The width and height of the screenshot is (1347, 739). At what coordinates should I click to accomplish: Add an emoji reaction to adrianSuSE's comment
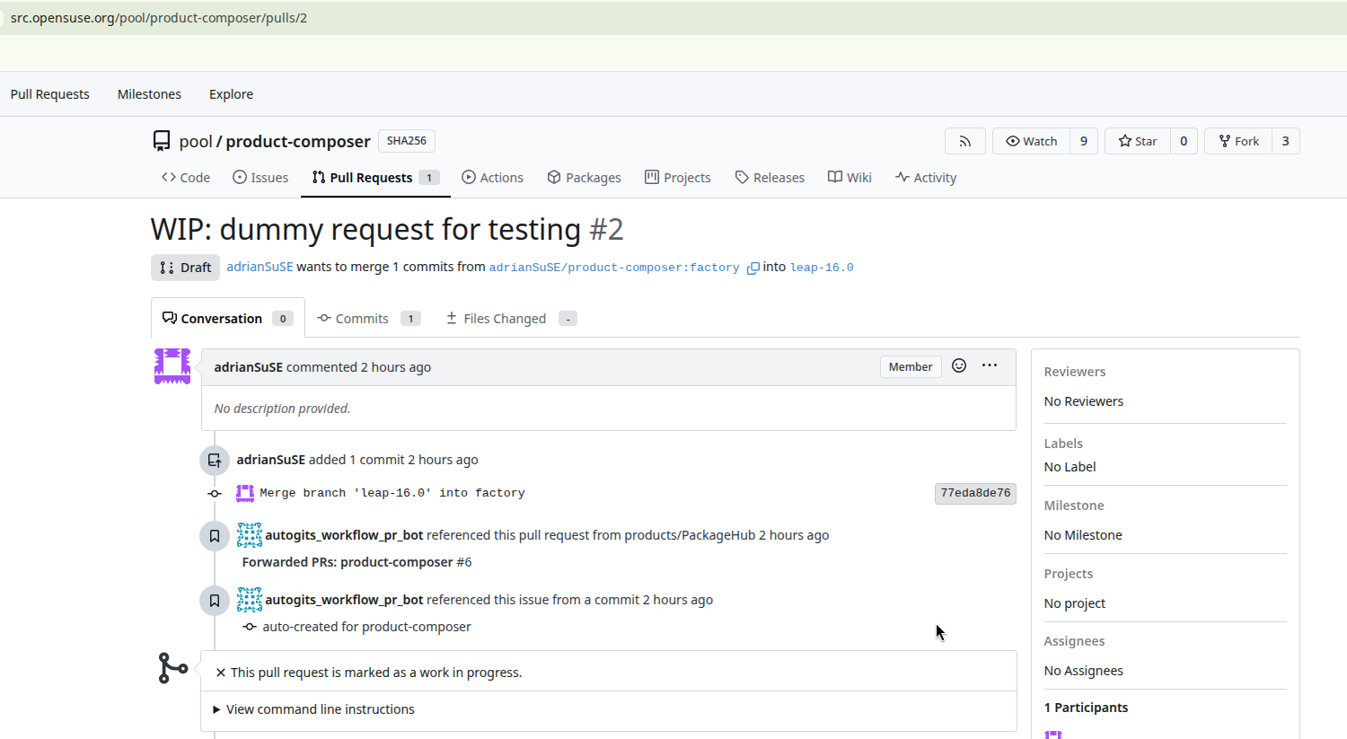[x=958, y=365]
